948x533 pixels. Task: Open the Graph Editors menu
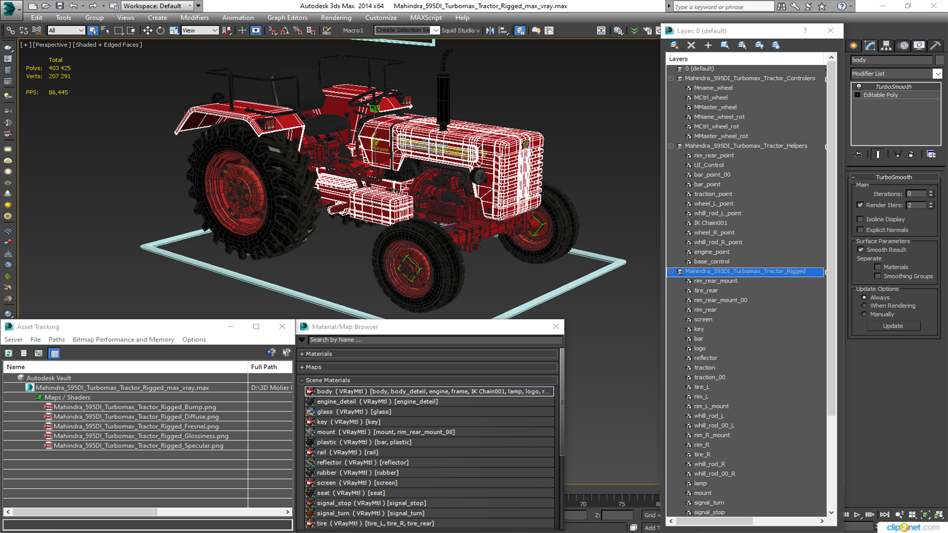pyautogui.click(x=287, y=18)
